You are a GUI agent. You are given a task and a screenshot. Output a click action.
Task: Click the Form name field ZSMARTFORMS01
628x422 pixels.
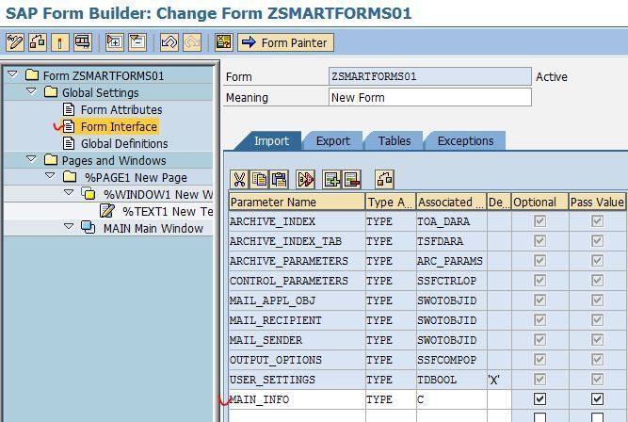point(429,76)
